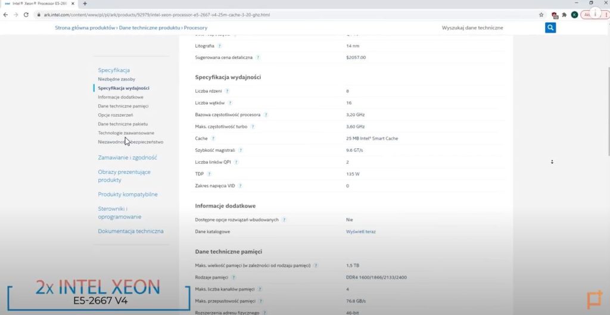Click the TDP help icon

click(x=209, y=174)
